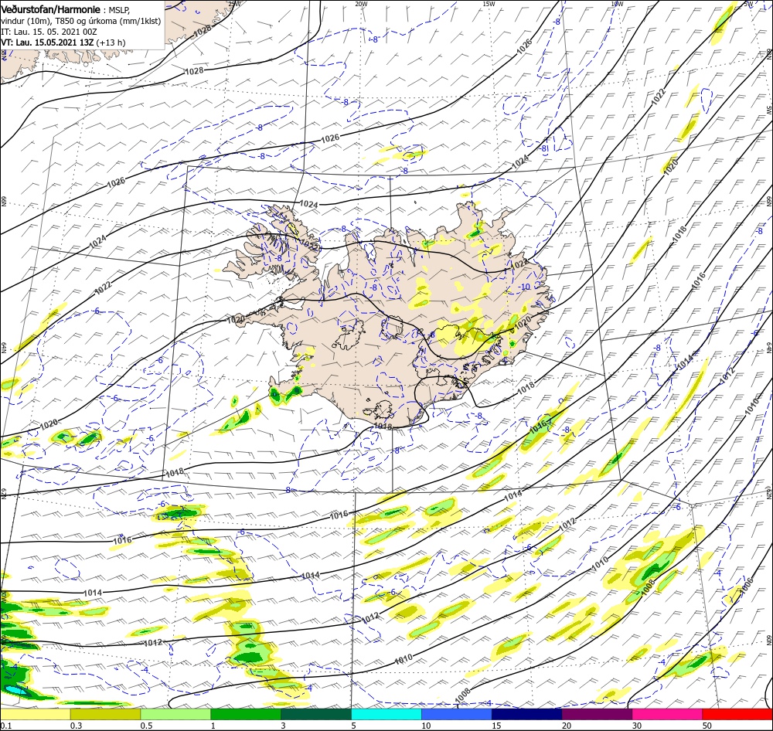Click the 0.5 legend value label
The height and width of the screenshot is (731, 773).
coord(146,726)
